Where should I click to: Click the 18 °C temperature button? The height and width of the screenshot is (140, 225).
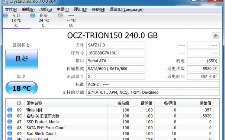coord(22,88)
